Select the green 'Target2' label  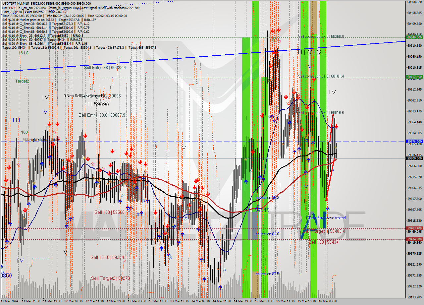[x=22, y=81]
